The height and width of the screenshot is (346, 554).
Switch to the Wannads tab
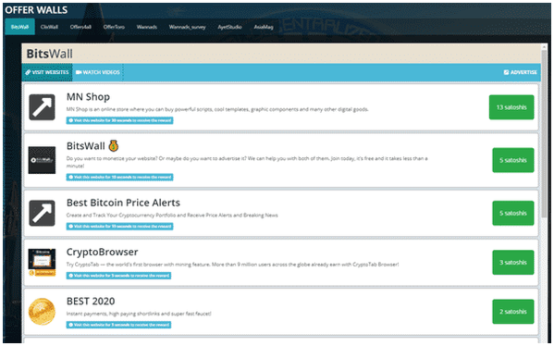[147, 27]
